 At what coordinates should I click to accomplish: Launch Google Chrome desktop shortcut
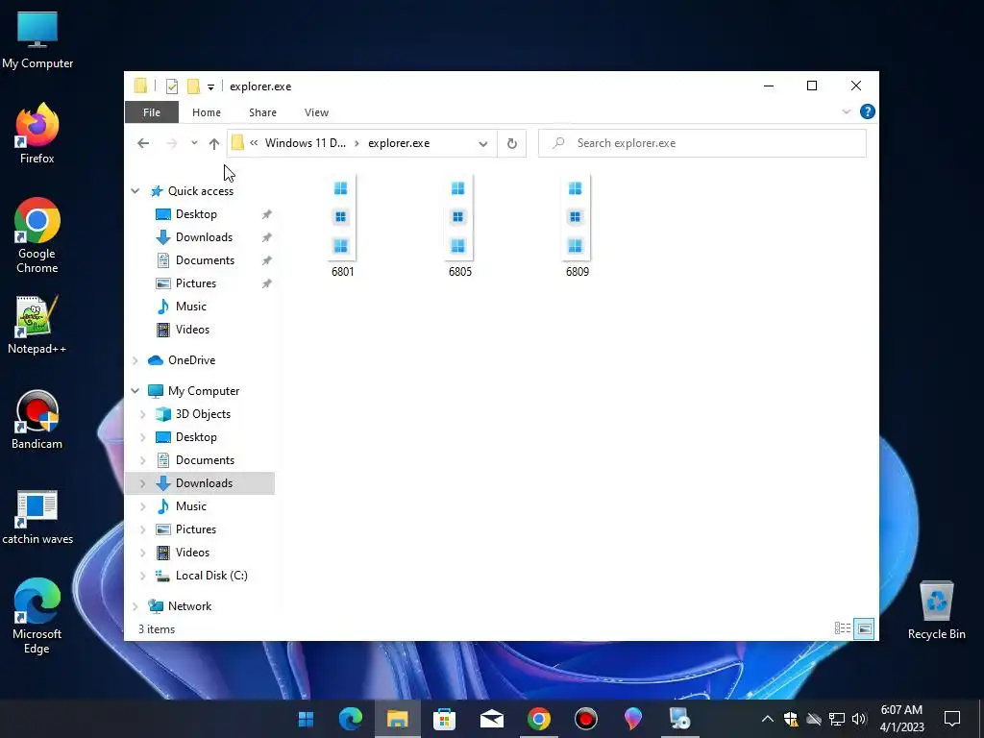(37, 236)
